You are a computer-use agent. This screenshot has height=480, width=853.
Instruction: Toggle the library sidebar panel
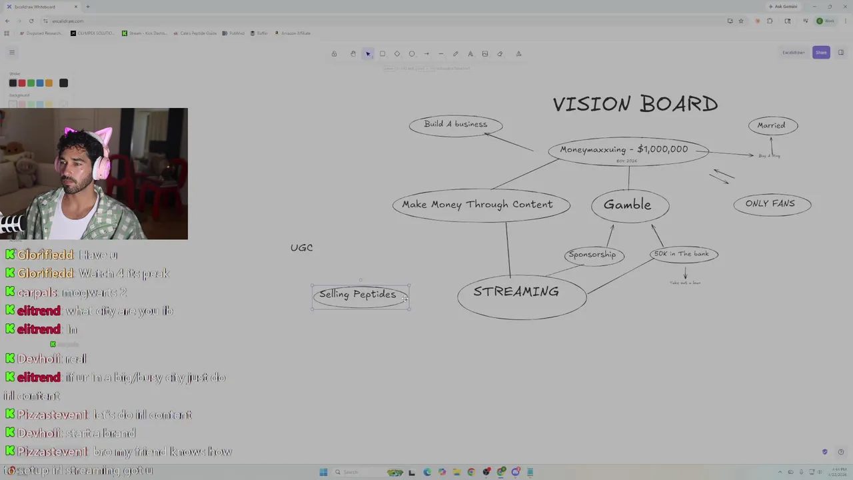[841, 53]
